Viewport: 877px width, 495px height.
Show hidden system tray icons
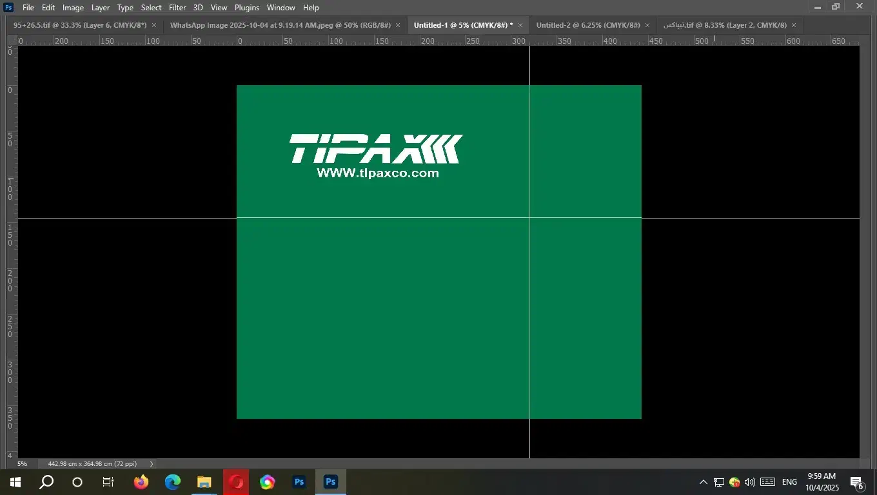click(x=704, y=482)
